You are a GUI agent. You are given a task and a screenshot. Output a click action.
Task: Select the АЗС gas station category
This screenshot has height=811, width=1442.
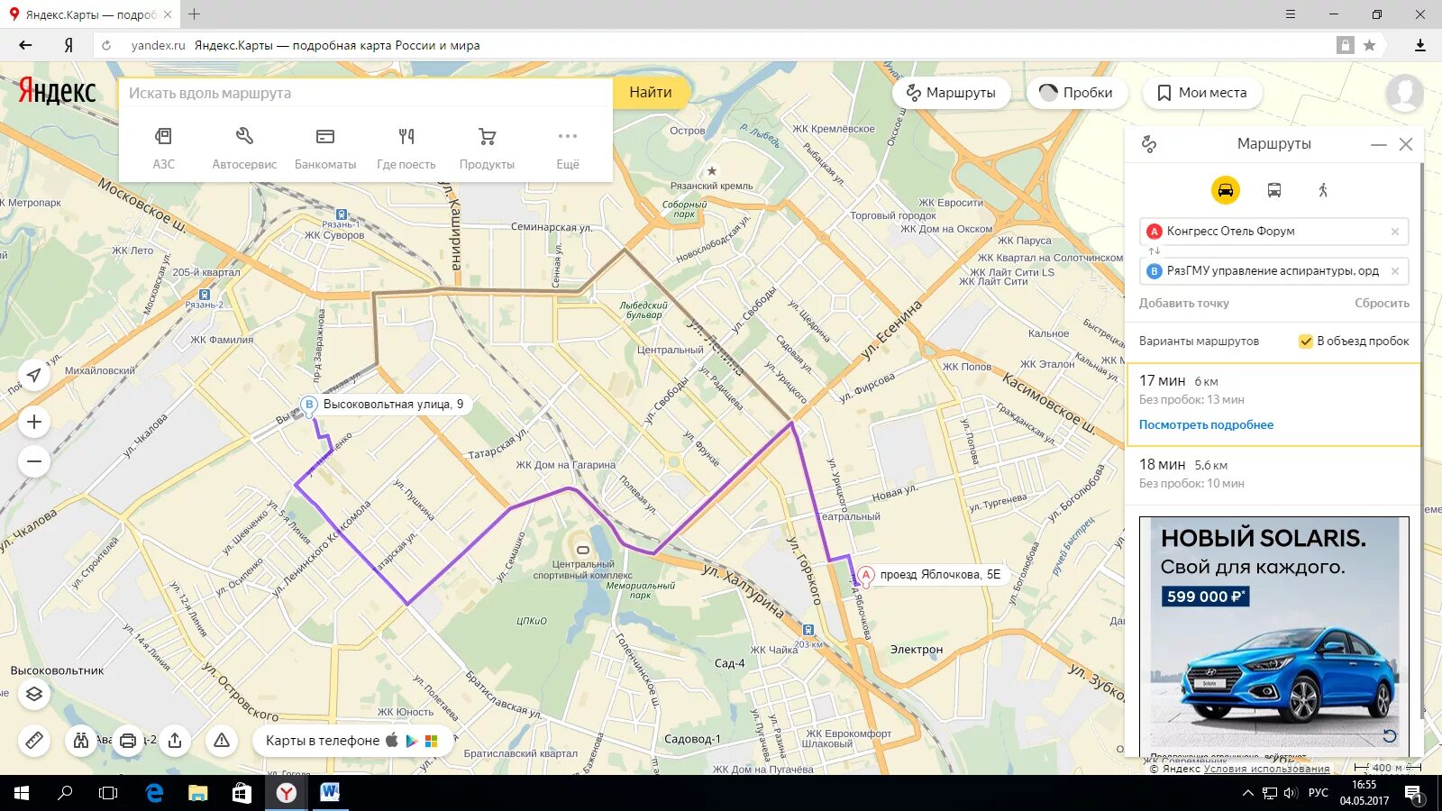(163, 148)
